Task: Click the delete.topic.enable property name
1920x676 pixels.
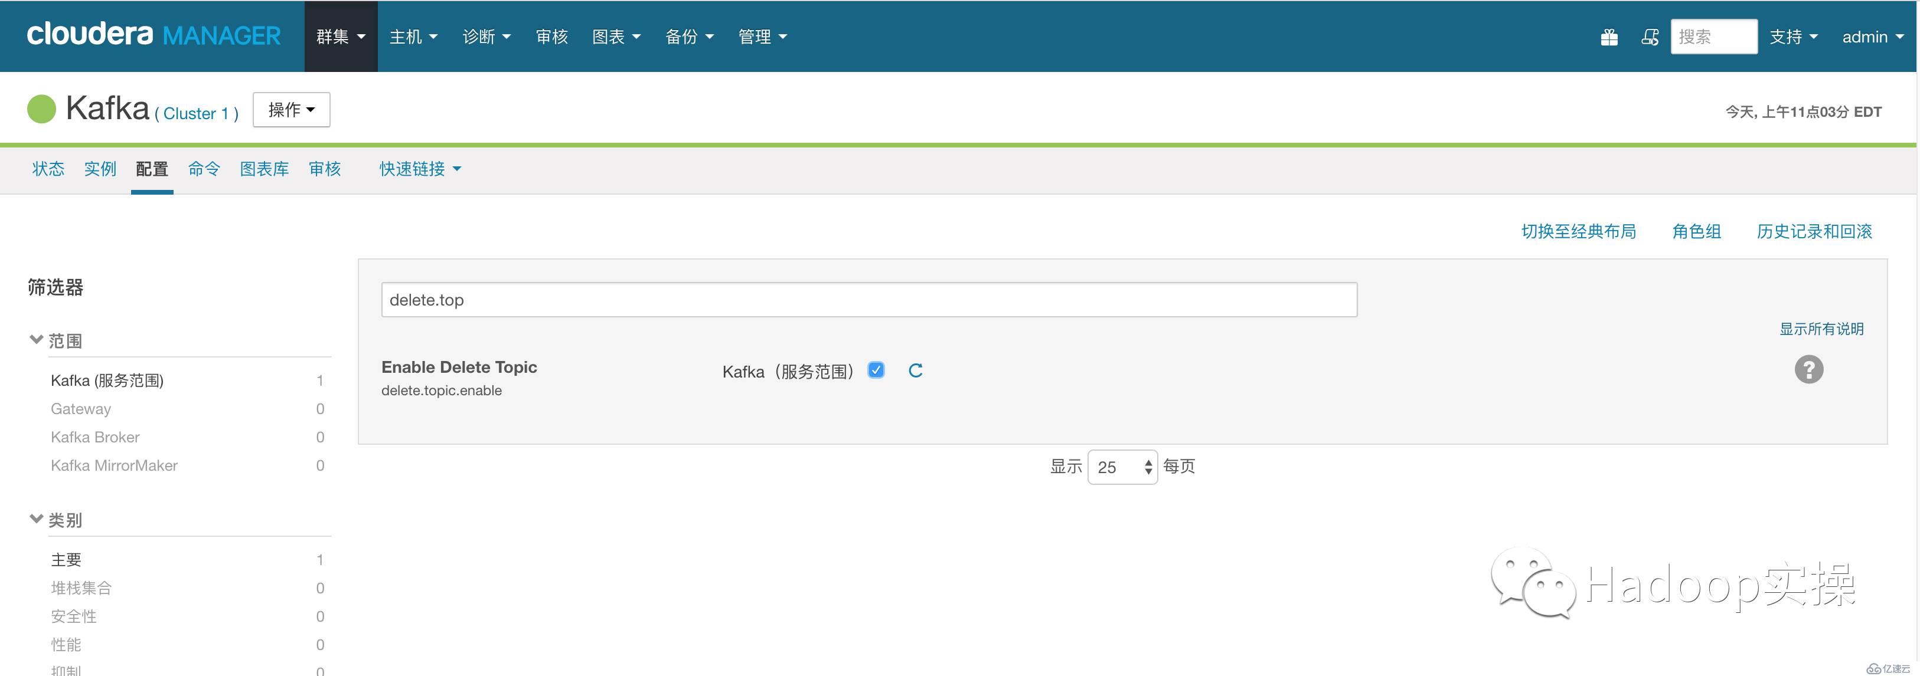Action: point(441,391)
